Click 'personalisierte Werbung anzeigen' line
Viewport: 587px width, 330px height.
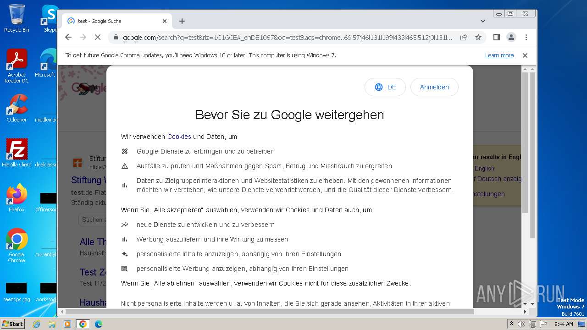tap(243, 269)
